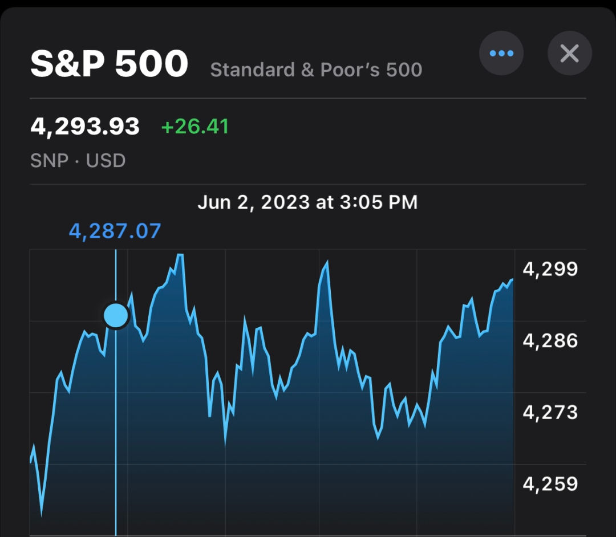The width and height of the screenshot is (616, 537).
Task: Click the 4,259 y-axis label
Action: tap(550, 484)
